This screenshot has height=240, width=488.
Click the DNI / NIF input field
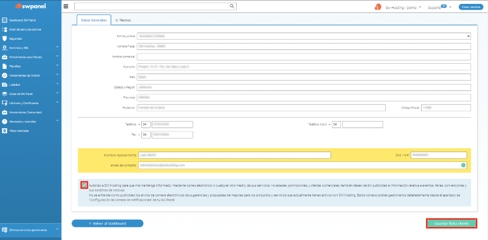[439, 155]
